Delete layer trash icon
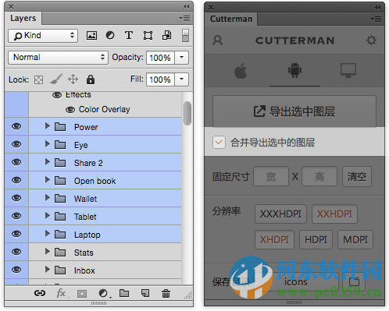 click(x=166, y=294)
